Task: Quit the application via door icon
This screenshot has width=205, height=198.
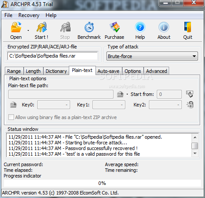Action: point(187,27)
